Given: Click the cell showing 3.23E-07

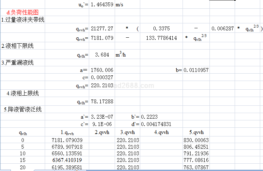Looking at the screenshot, I should click(102, 117).
